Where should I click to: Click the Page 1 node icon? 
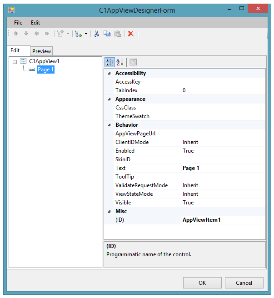point(32,70)
